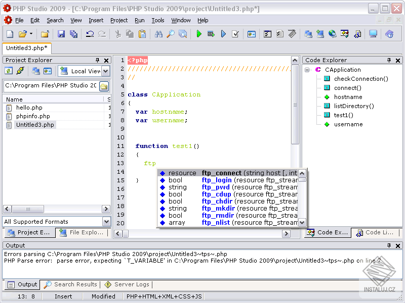The width and height of the screenshot is (405, 303).
Task: Open the Project menu
Action: 119,20
